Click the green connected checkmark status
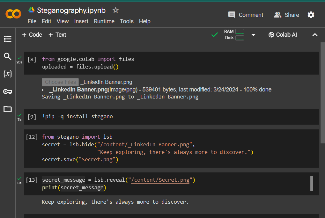325x218 pixels. click(215, 35)
